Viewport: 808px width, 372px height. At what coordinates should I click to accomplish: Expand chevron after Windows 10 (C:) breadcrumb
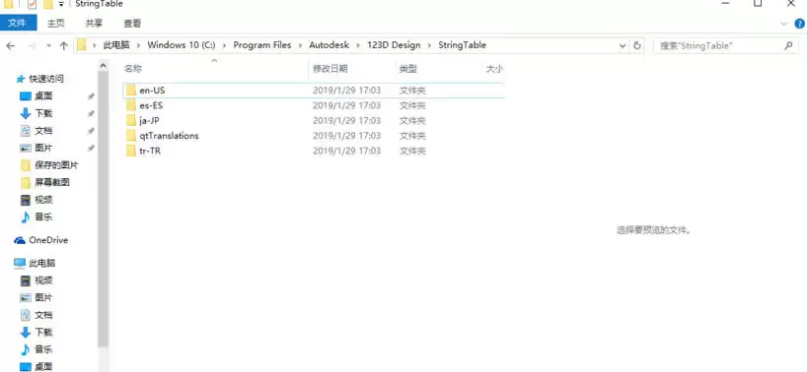coord(224,45)
